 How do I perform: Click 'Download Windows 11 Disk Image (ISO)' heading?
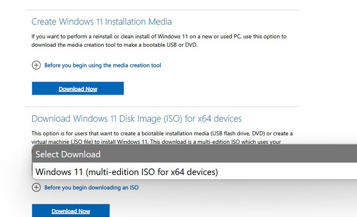(136, 118)
